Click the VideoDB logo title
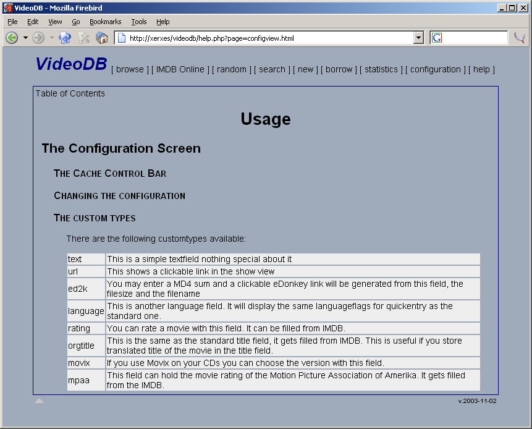The height and width of the screenshot is (429, 532). click(71, 64)
